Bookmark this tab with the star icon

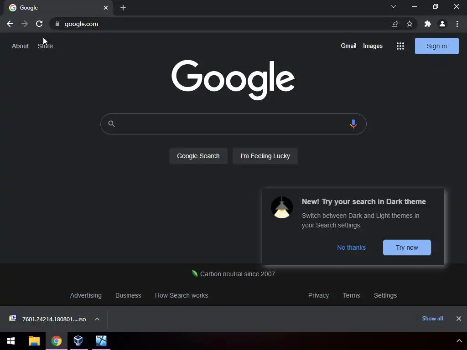[410, 24]
